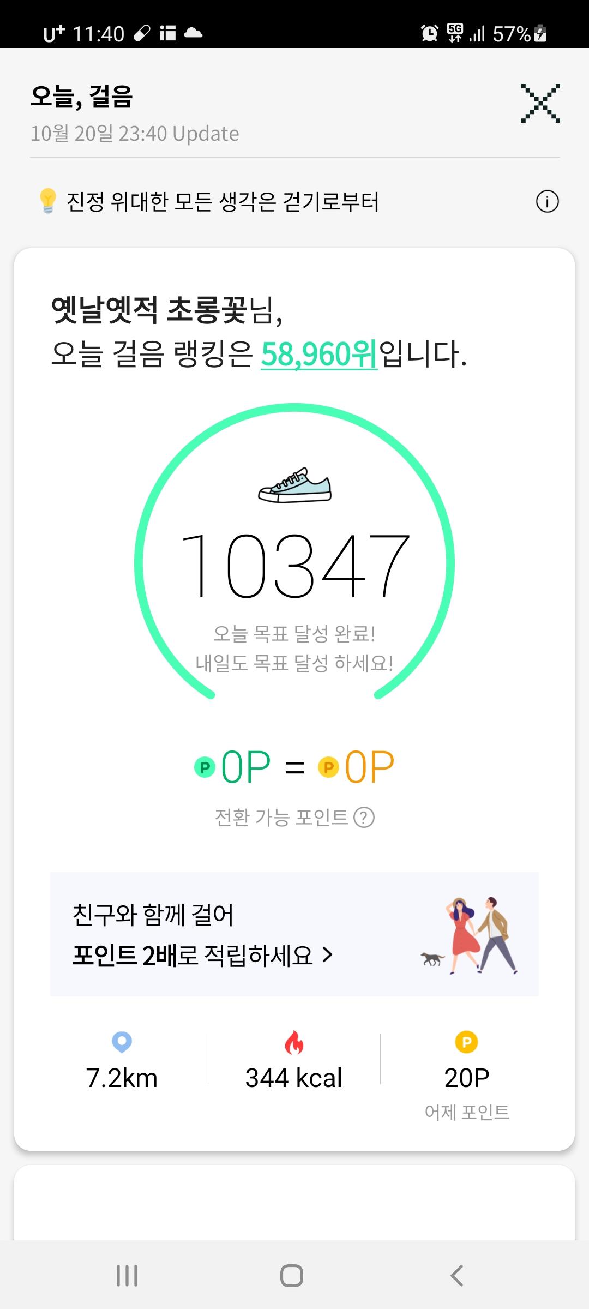Select the 344 kcal stat
Screen dimensions: 589x1309
click(x=294, y=1078)
